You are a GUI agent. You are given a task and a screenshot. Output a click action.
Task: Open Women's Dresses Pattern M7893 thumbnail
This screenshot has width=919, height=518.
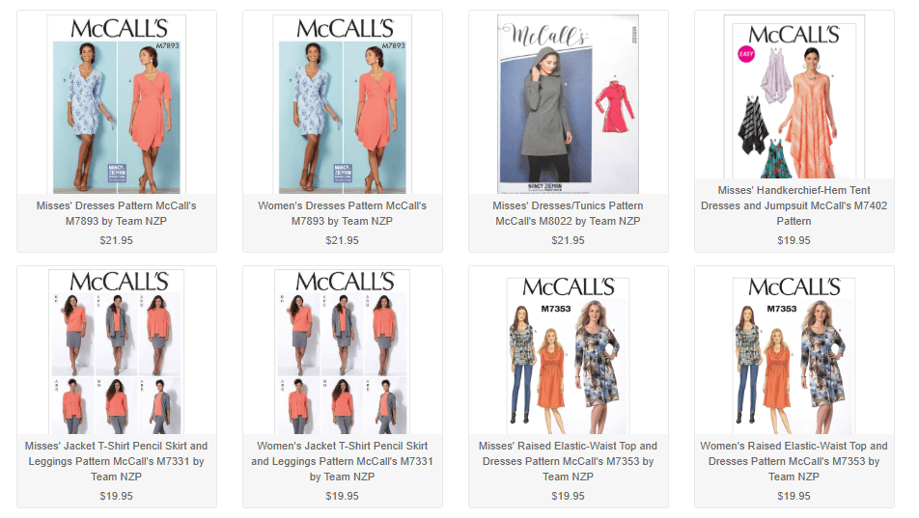pos(343,104)
